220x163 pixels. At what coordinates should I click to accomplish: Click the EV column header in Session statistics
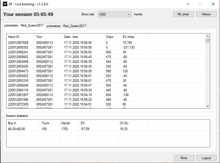[x=99, y=123]
